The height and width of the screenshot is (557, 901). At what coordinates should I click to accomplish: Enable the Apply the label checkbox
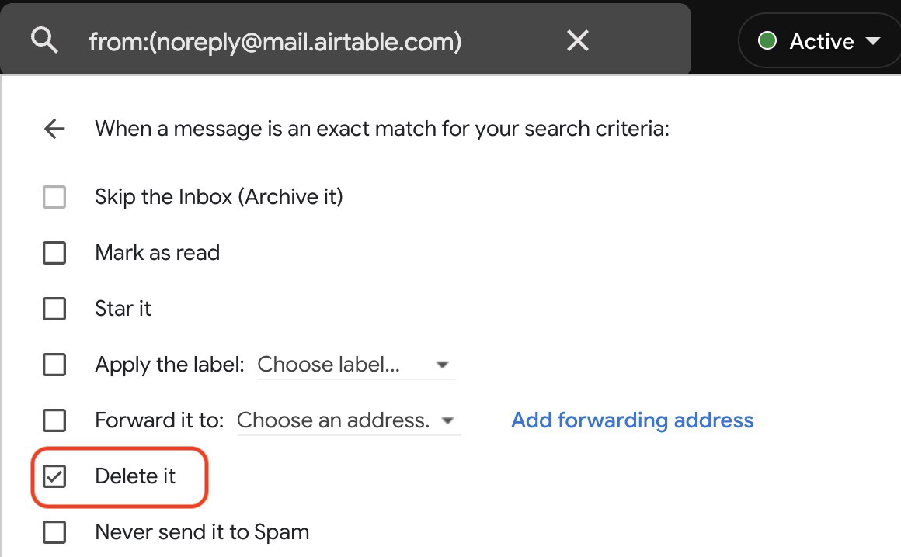(x=54, y=365)
